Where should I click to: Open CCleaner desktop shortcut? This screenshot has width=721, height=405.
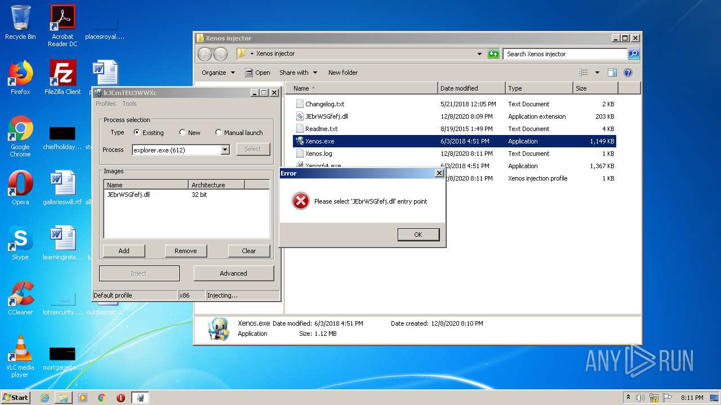point(20,298)
